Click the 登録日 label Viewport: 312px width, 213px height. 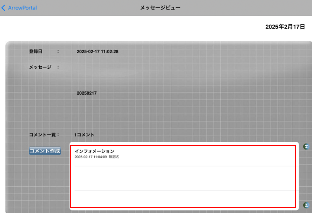(35, 51)
